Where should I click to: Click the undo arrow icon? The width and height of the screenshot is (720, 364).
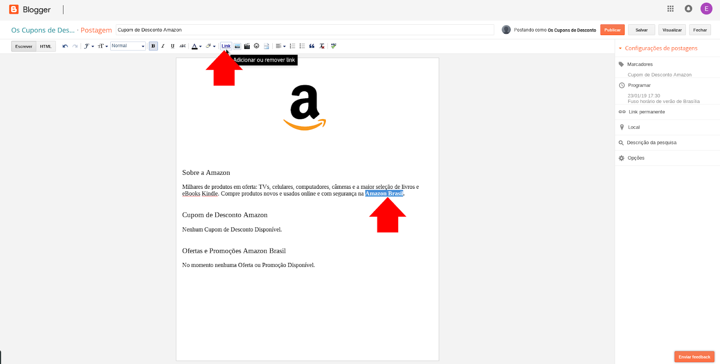pos(65,46)
